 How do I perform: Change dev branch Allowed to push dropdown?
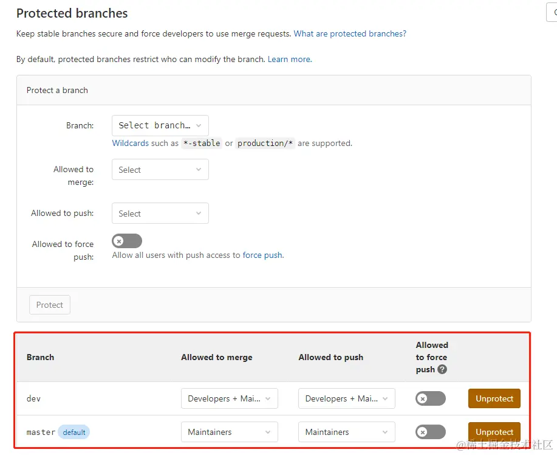click(347, 398)
